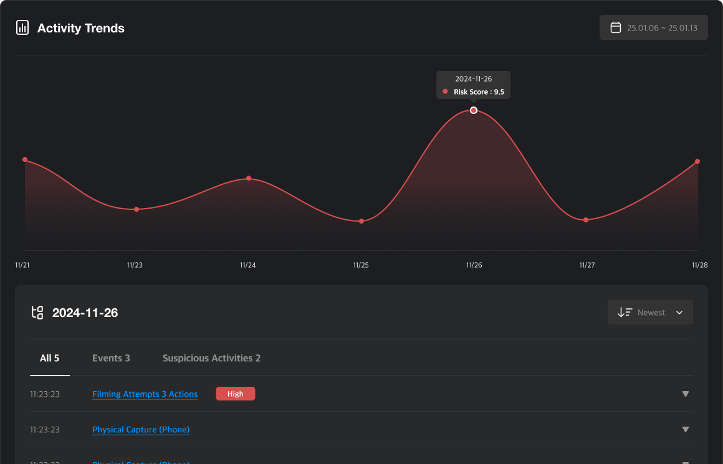Switch to the Suspicious Activities 2 tab
723x464 pixels.
coord(211,358)
